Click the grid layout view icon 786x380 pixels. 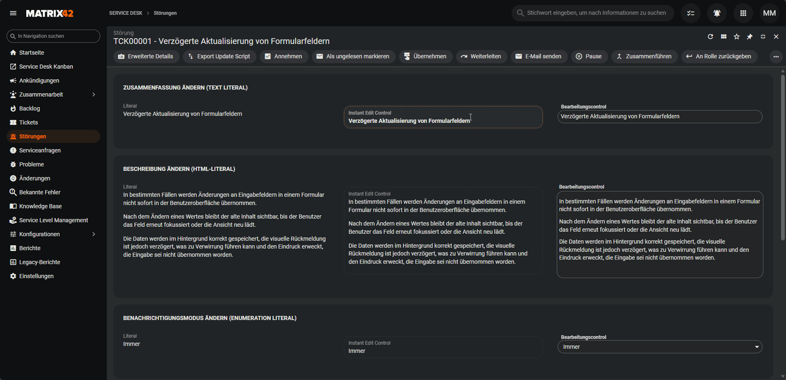pos(724,37)
